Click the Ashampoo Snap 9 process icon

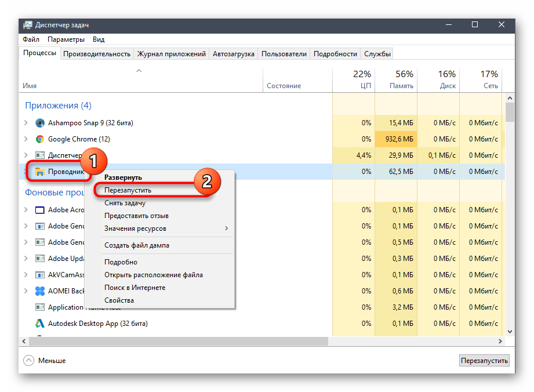pos(40,123)
